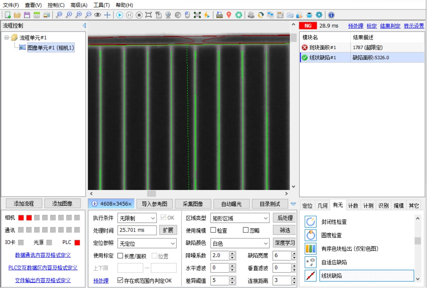The image size is (427, 288).
Task: Open the 缺陷颜色 dropdown (白色)
Action: [x=240, y=243]
